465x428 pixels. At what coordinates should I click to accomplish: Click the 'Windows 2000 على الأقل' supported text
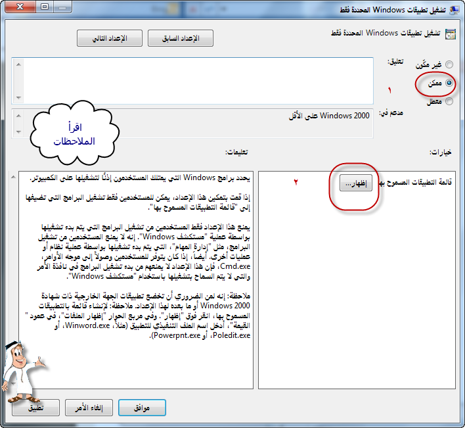(x=329, y=116)
